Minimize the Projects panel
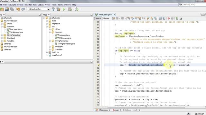206x115 pixels. [x=40, y=15]
